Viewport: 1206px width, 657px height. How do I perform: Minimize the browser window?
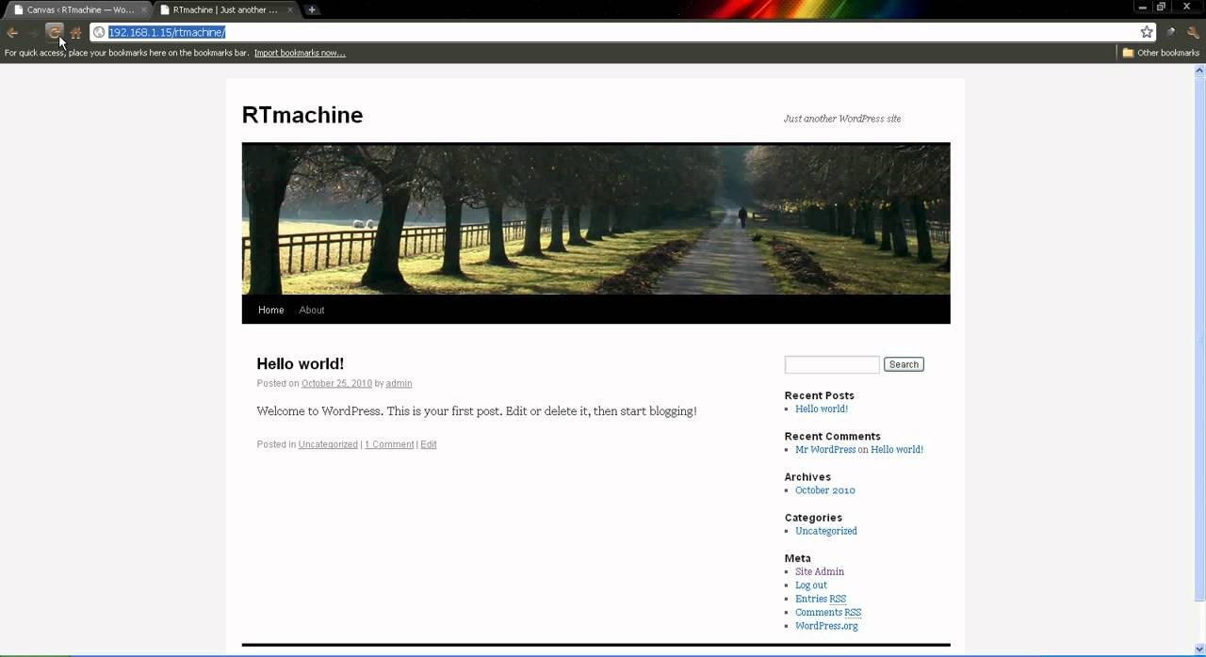pyautogui.click(x=1142, y=7)
